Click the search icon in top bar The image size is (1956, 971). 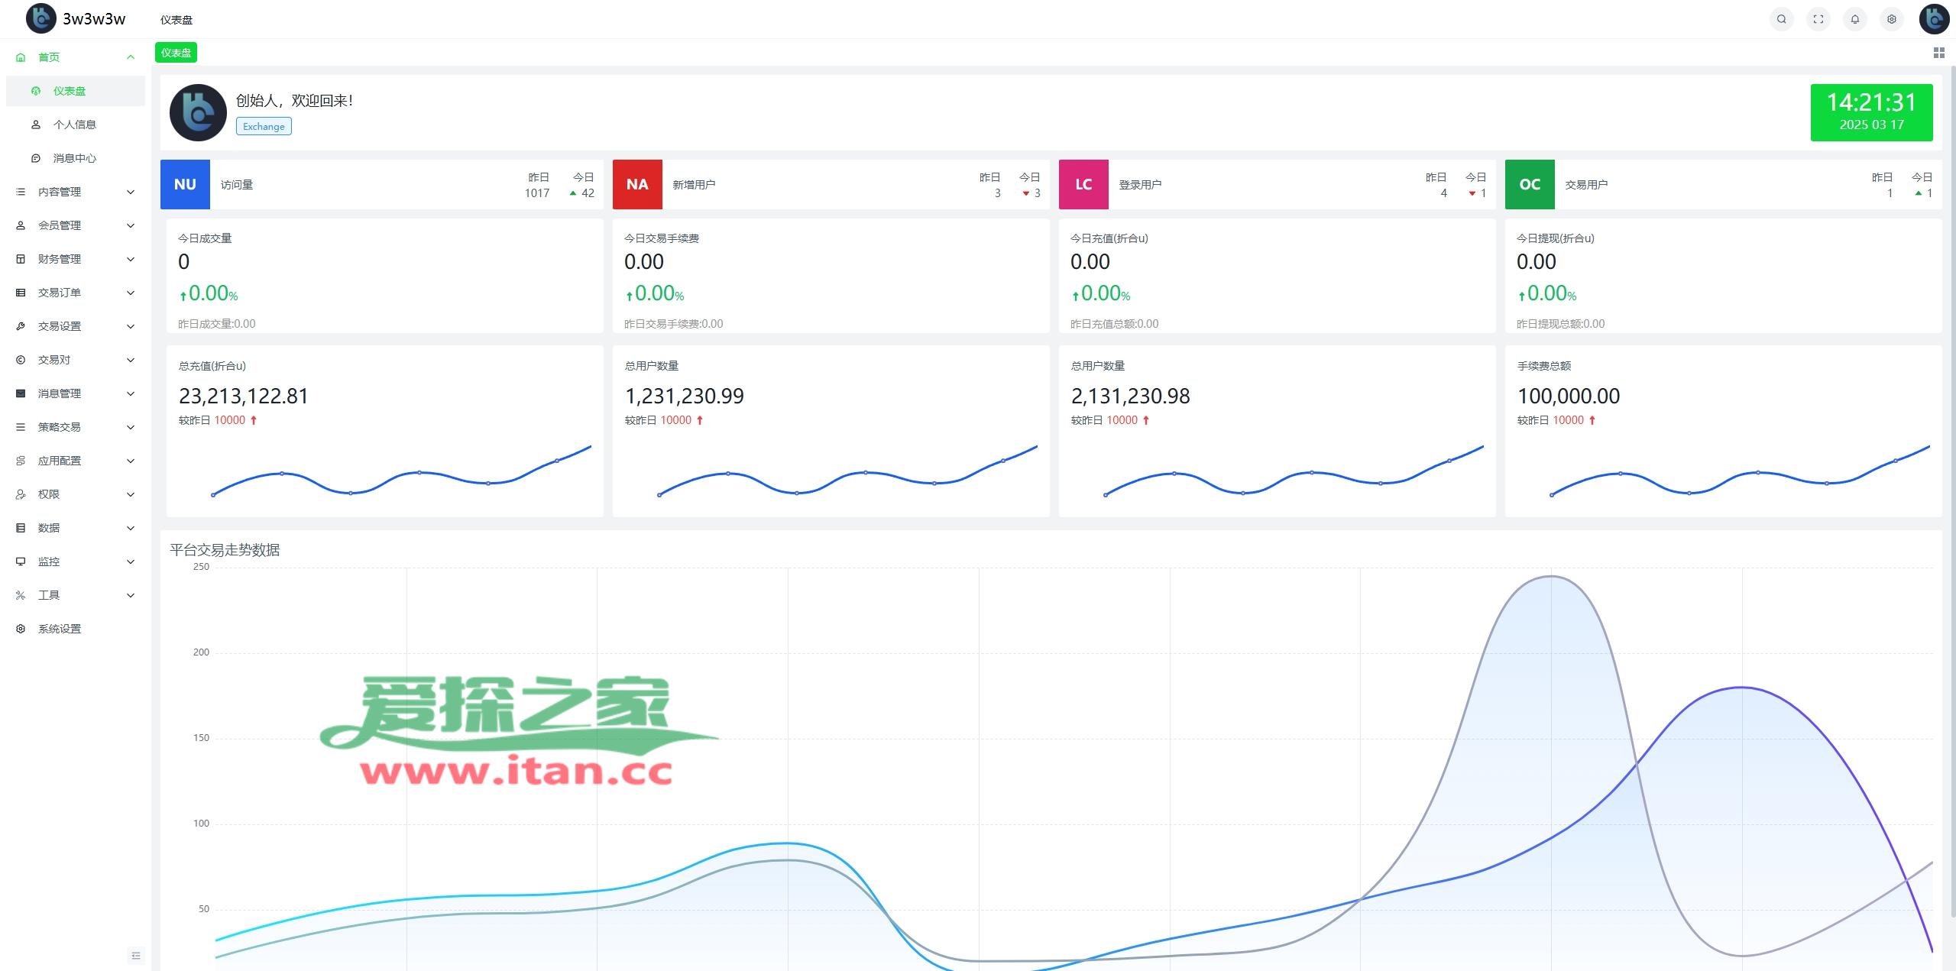tap(1781, 19)
